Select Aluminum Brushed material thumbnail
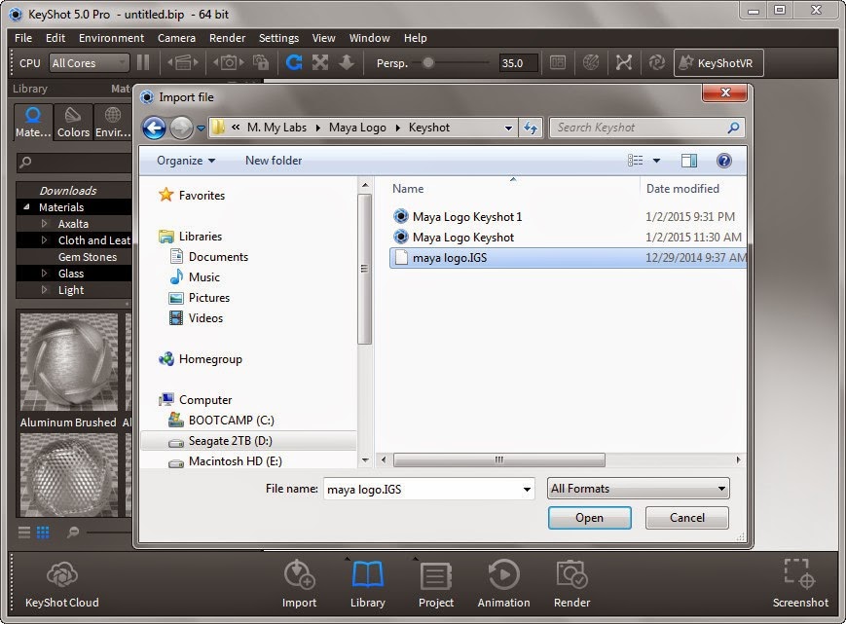The height and width of the screenshot is (624, 846). (69, 362)
